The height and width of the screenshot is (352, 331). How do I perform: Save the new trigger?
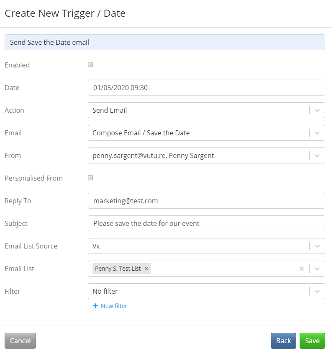click(x=312, y=341)
